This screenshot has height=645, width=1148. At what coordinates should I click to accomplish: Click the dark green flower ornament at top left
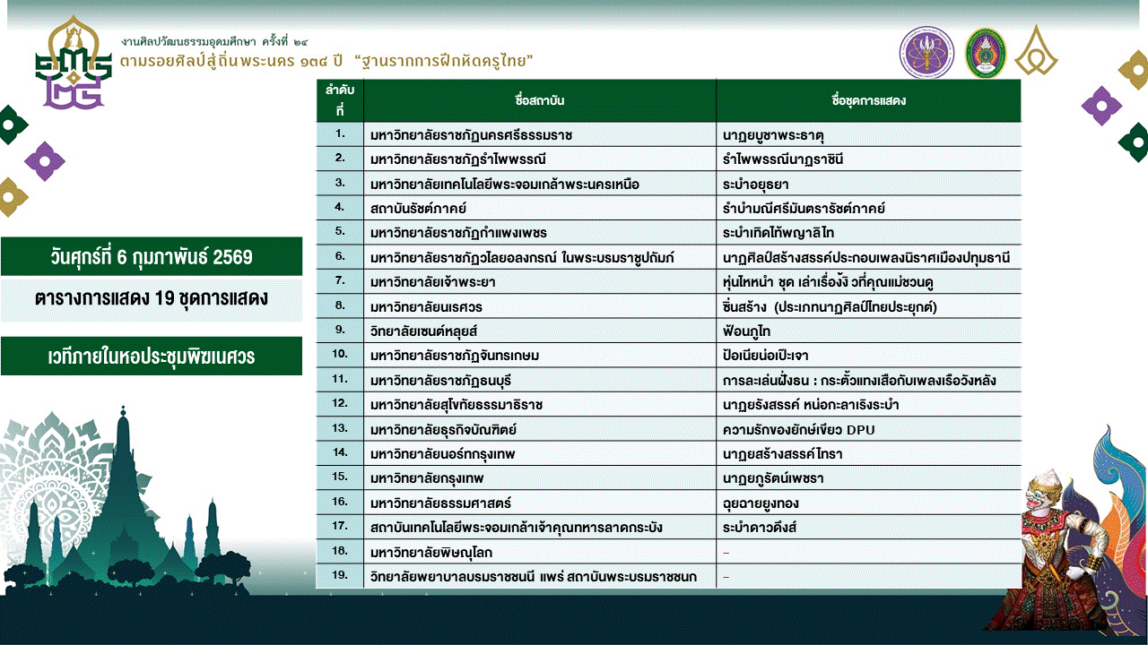pyautogui.click(x=11, y=124)
